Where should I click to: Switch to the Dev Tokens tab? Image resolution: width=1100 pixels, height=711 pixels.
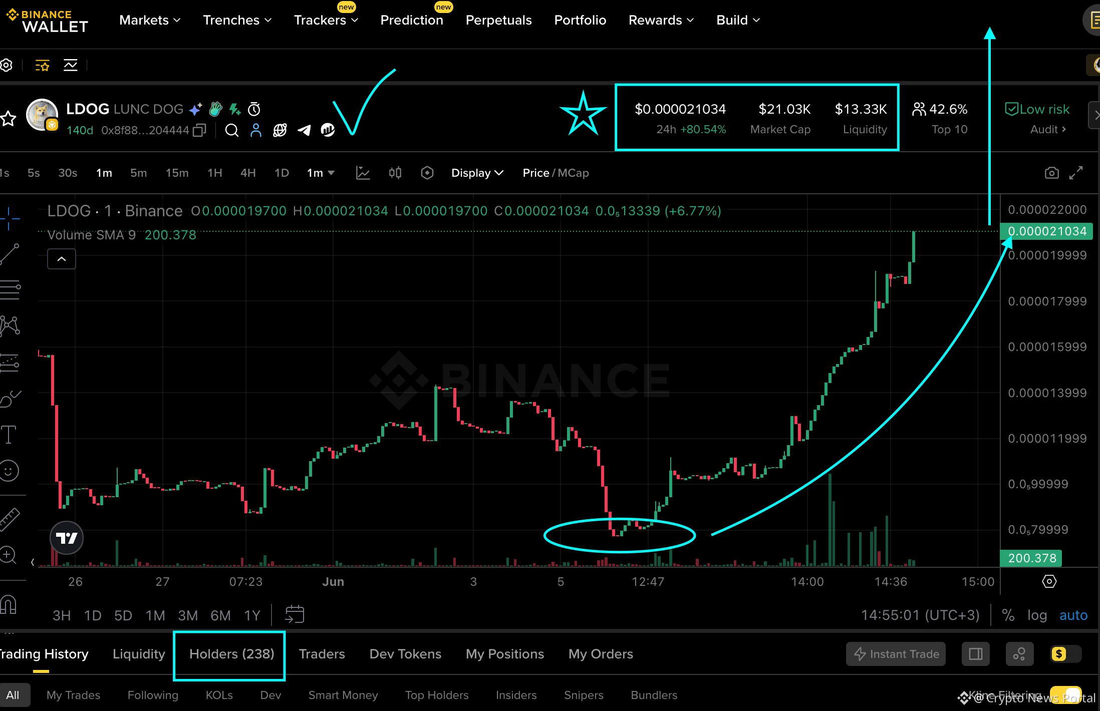tap(406, 654)
